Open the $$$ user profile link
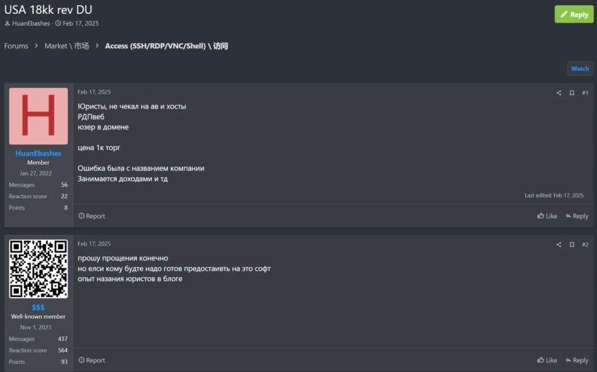Image resolution: width=597 pixels, height=372 pixels. 38,307
